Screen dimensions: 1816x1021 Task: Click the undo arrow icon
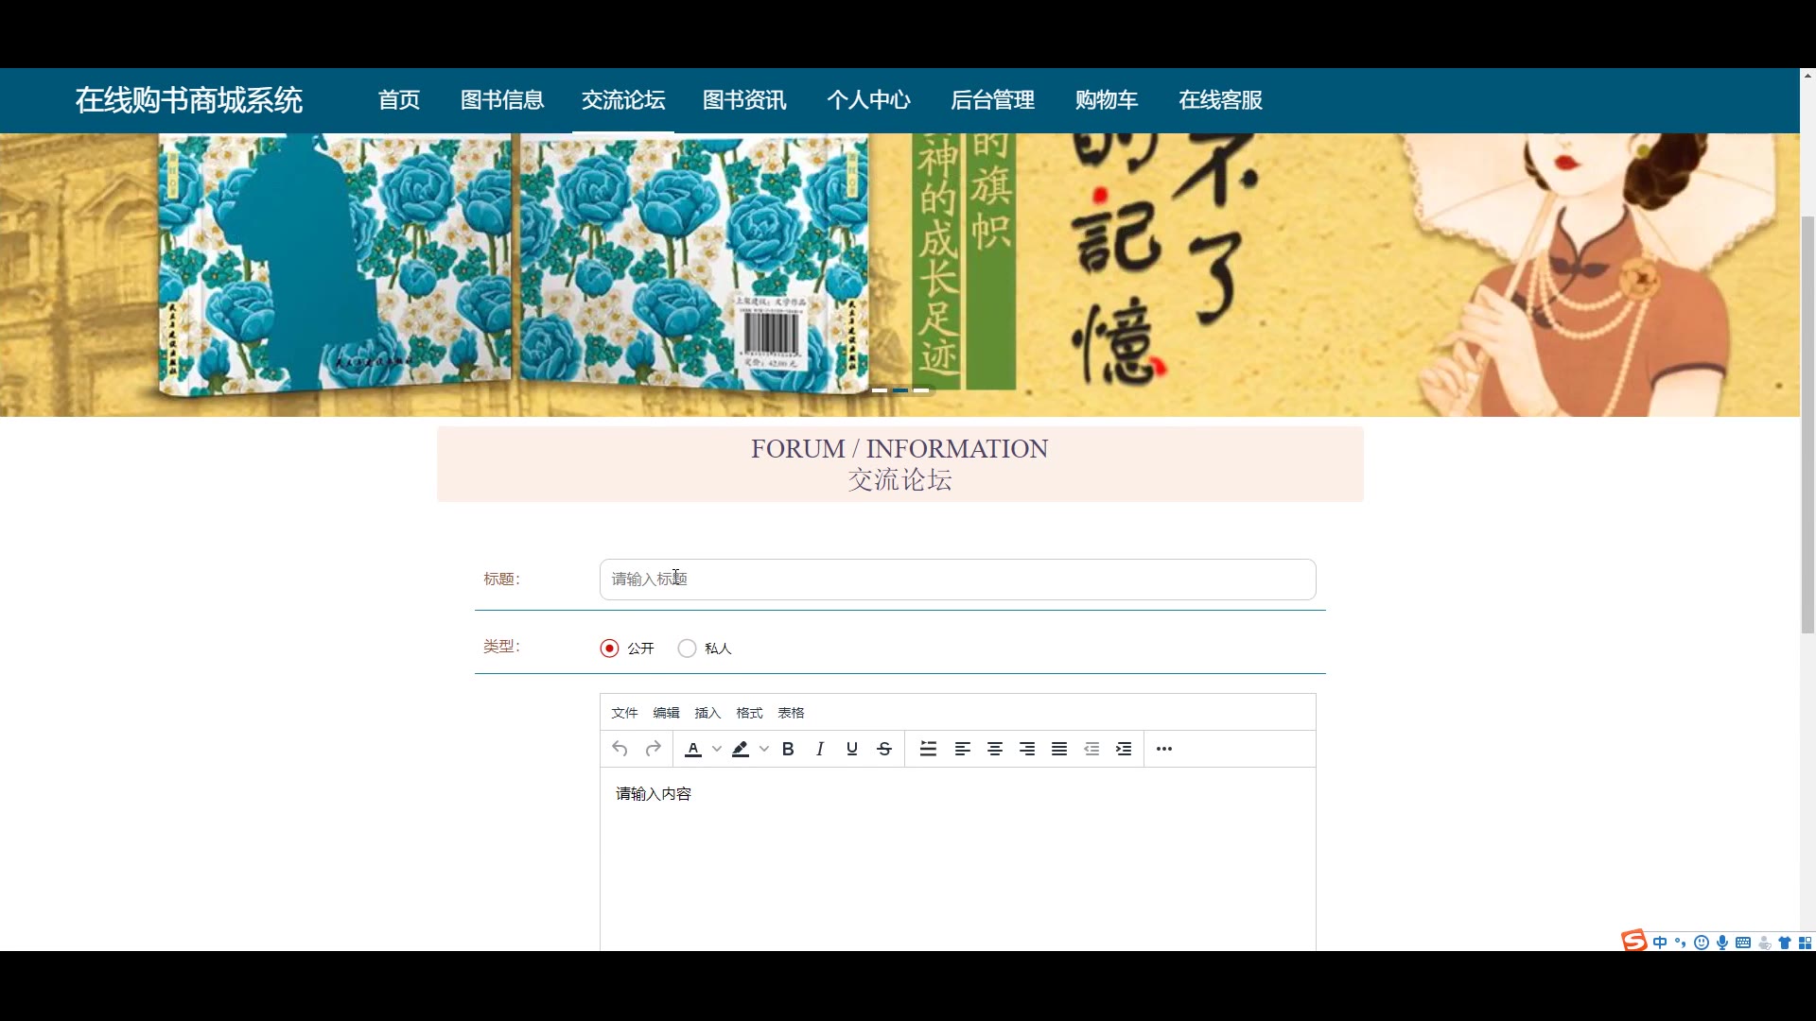point(620,749)
